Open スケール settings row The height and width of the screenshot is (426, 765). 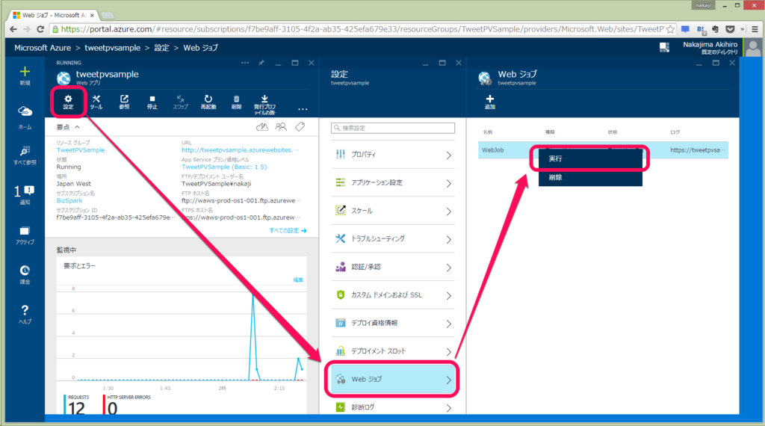point(393,211)
